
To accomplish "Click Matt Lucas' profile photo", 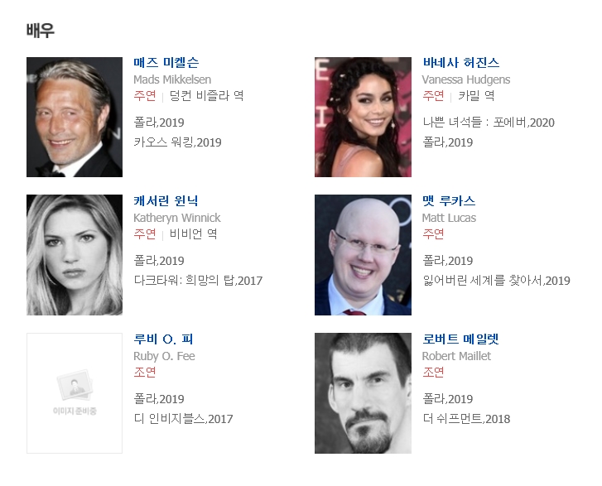I will point(363,255).
